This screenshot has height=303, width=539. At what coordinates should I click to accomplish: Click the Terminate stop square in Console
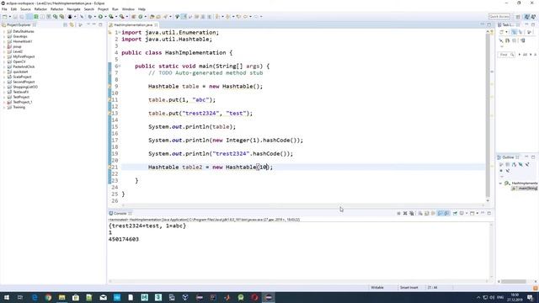[398, 213]
